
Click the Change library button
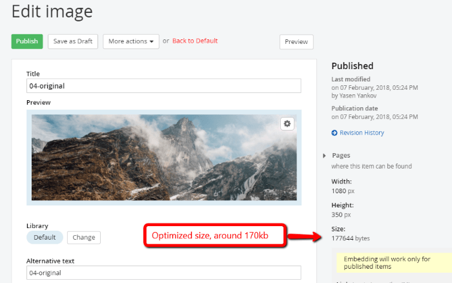pos(83,237)
